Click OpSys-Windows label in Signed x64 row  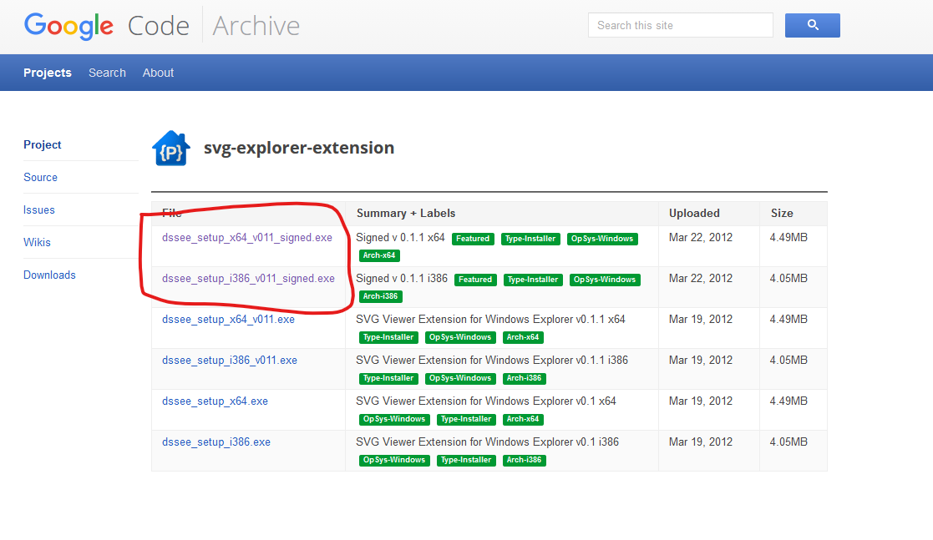pos(602,239)
